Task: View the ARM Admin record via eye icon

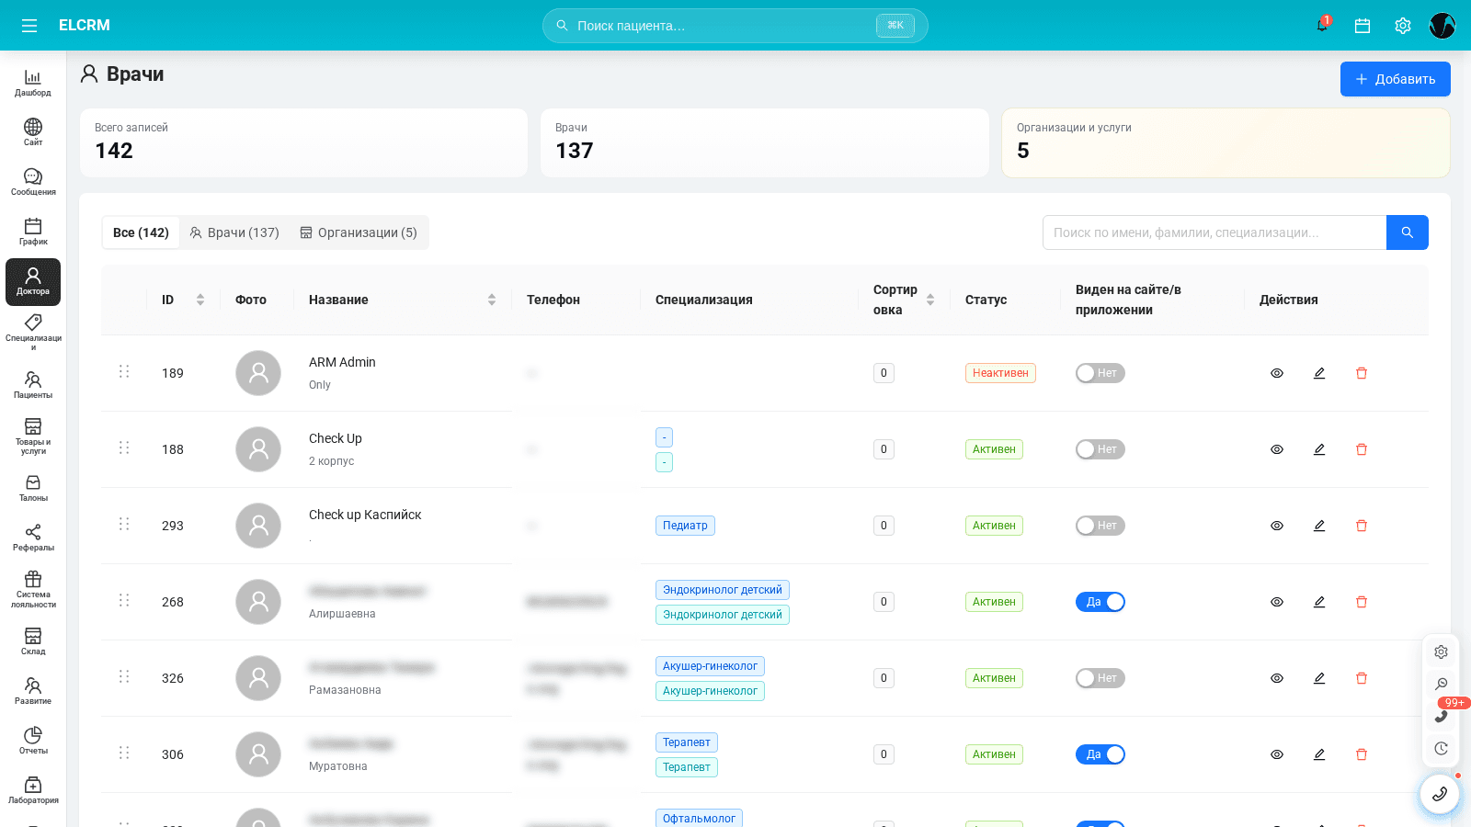Action: [1277, 373]
